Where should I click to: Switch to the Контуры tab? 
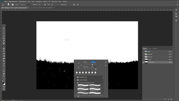(x=155, y=49)
